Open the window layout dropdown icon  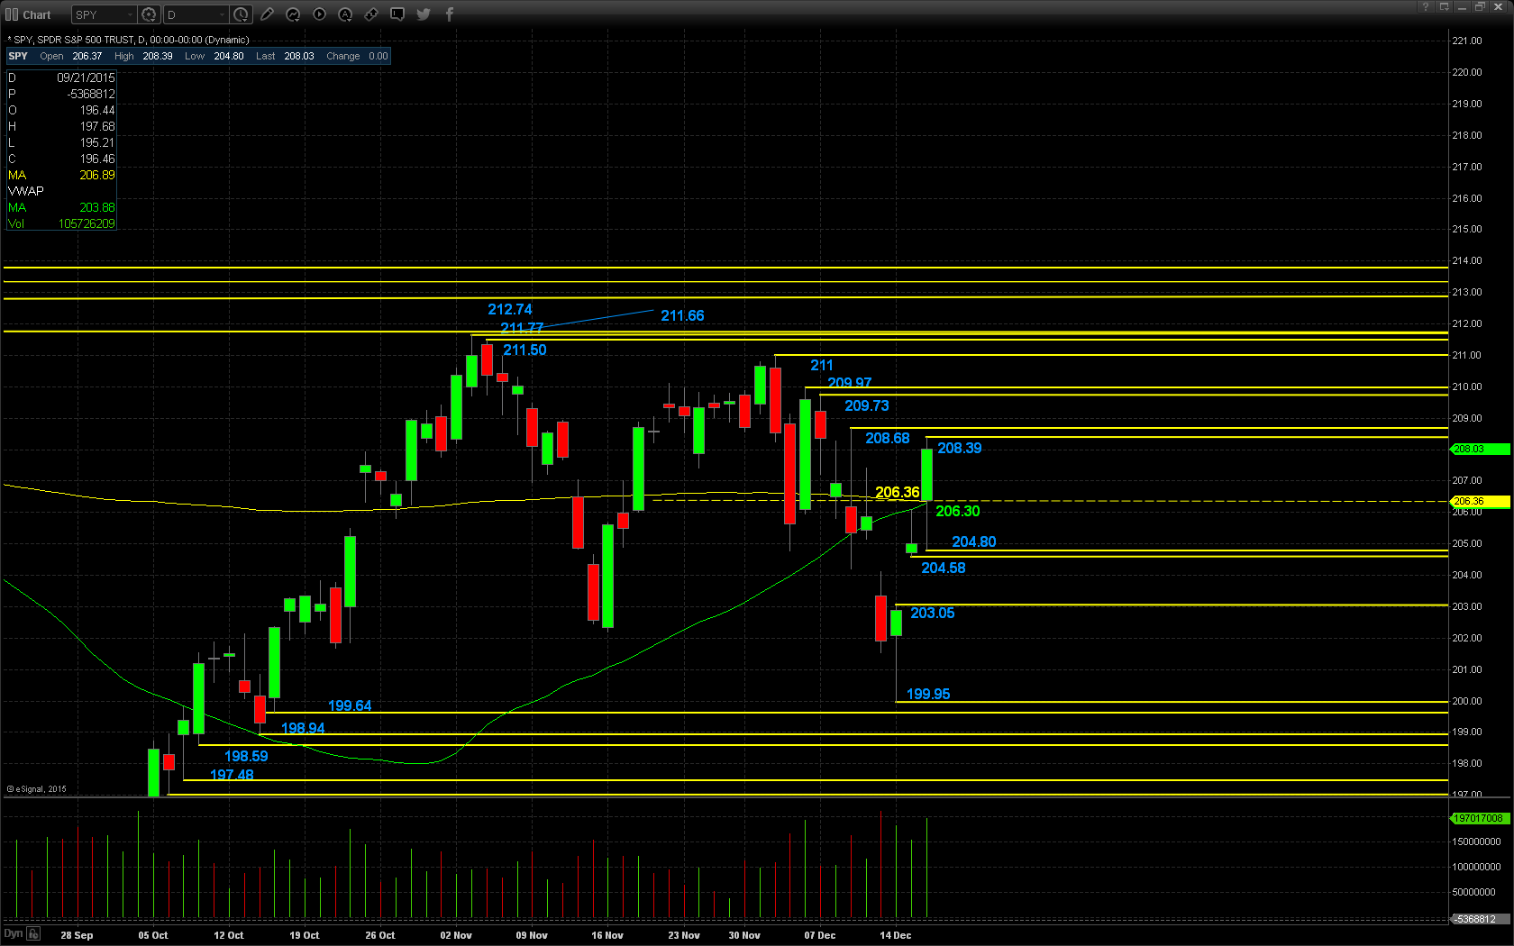pos(1445,6)
